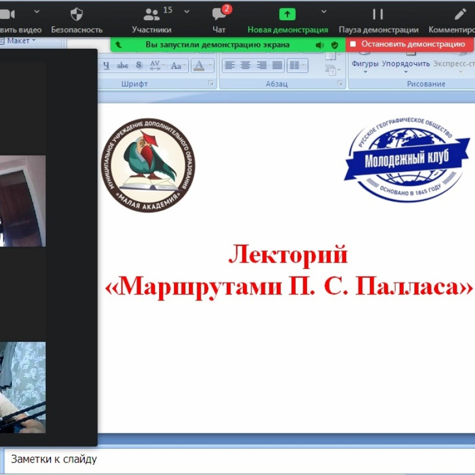Open the Zoom Chat (Чат) panel

coord(219,15)
